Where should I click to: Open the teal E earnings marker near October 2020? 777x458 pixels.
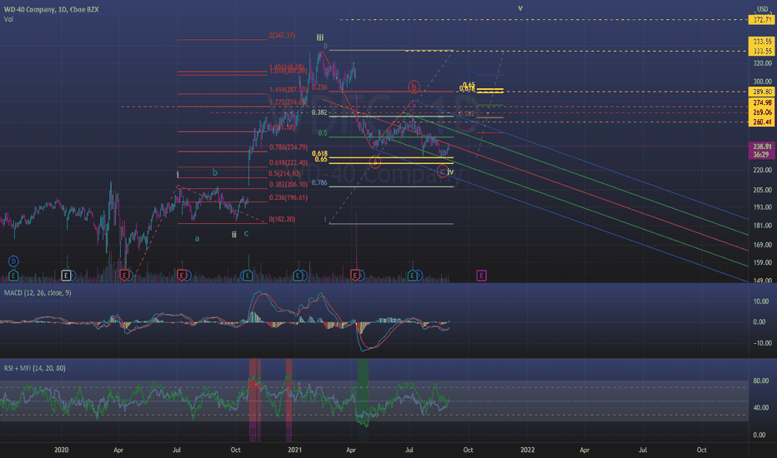[247, 276]
